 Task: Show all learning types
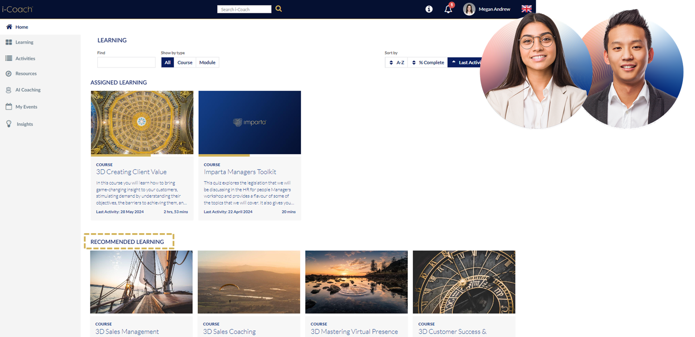pyautogui.click(x=168, y=63)
